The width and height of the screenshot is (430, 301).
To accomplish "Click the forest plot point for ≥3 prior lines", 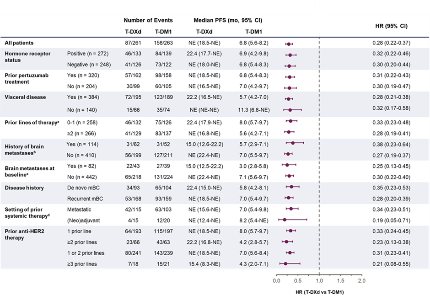I will [x=285, y=263].
